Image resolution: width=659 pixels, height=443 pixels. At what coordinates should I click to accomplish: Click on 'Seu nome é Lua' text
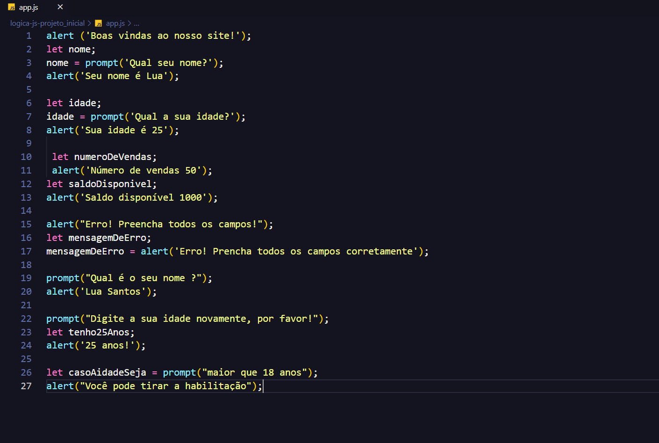pos(124,76)
